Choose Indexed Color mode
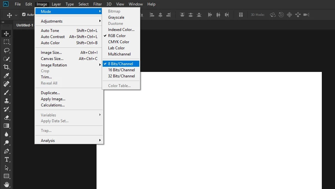 (x=121, y=30)
